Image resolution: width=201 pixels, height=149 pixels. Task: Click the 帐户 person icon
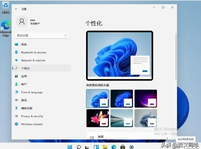click(x=16, y=84)
